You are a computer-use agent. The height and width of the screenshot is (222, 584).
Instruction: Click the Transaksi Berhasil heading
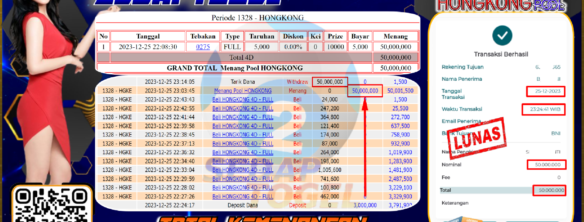pos(501,54)
